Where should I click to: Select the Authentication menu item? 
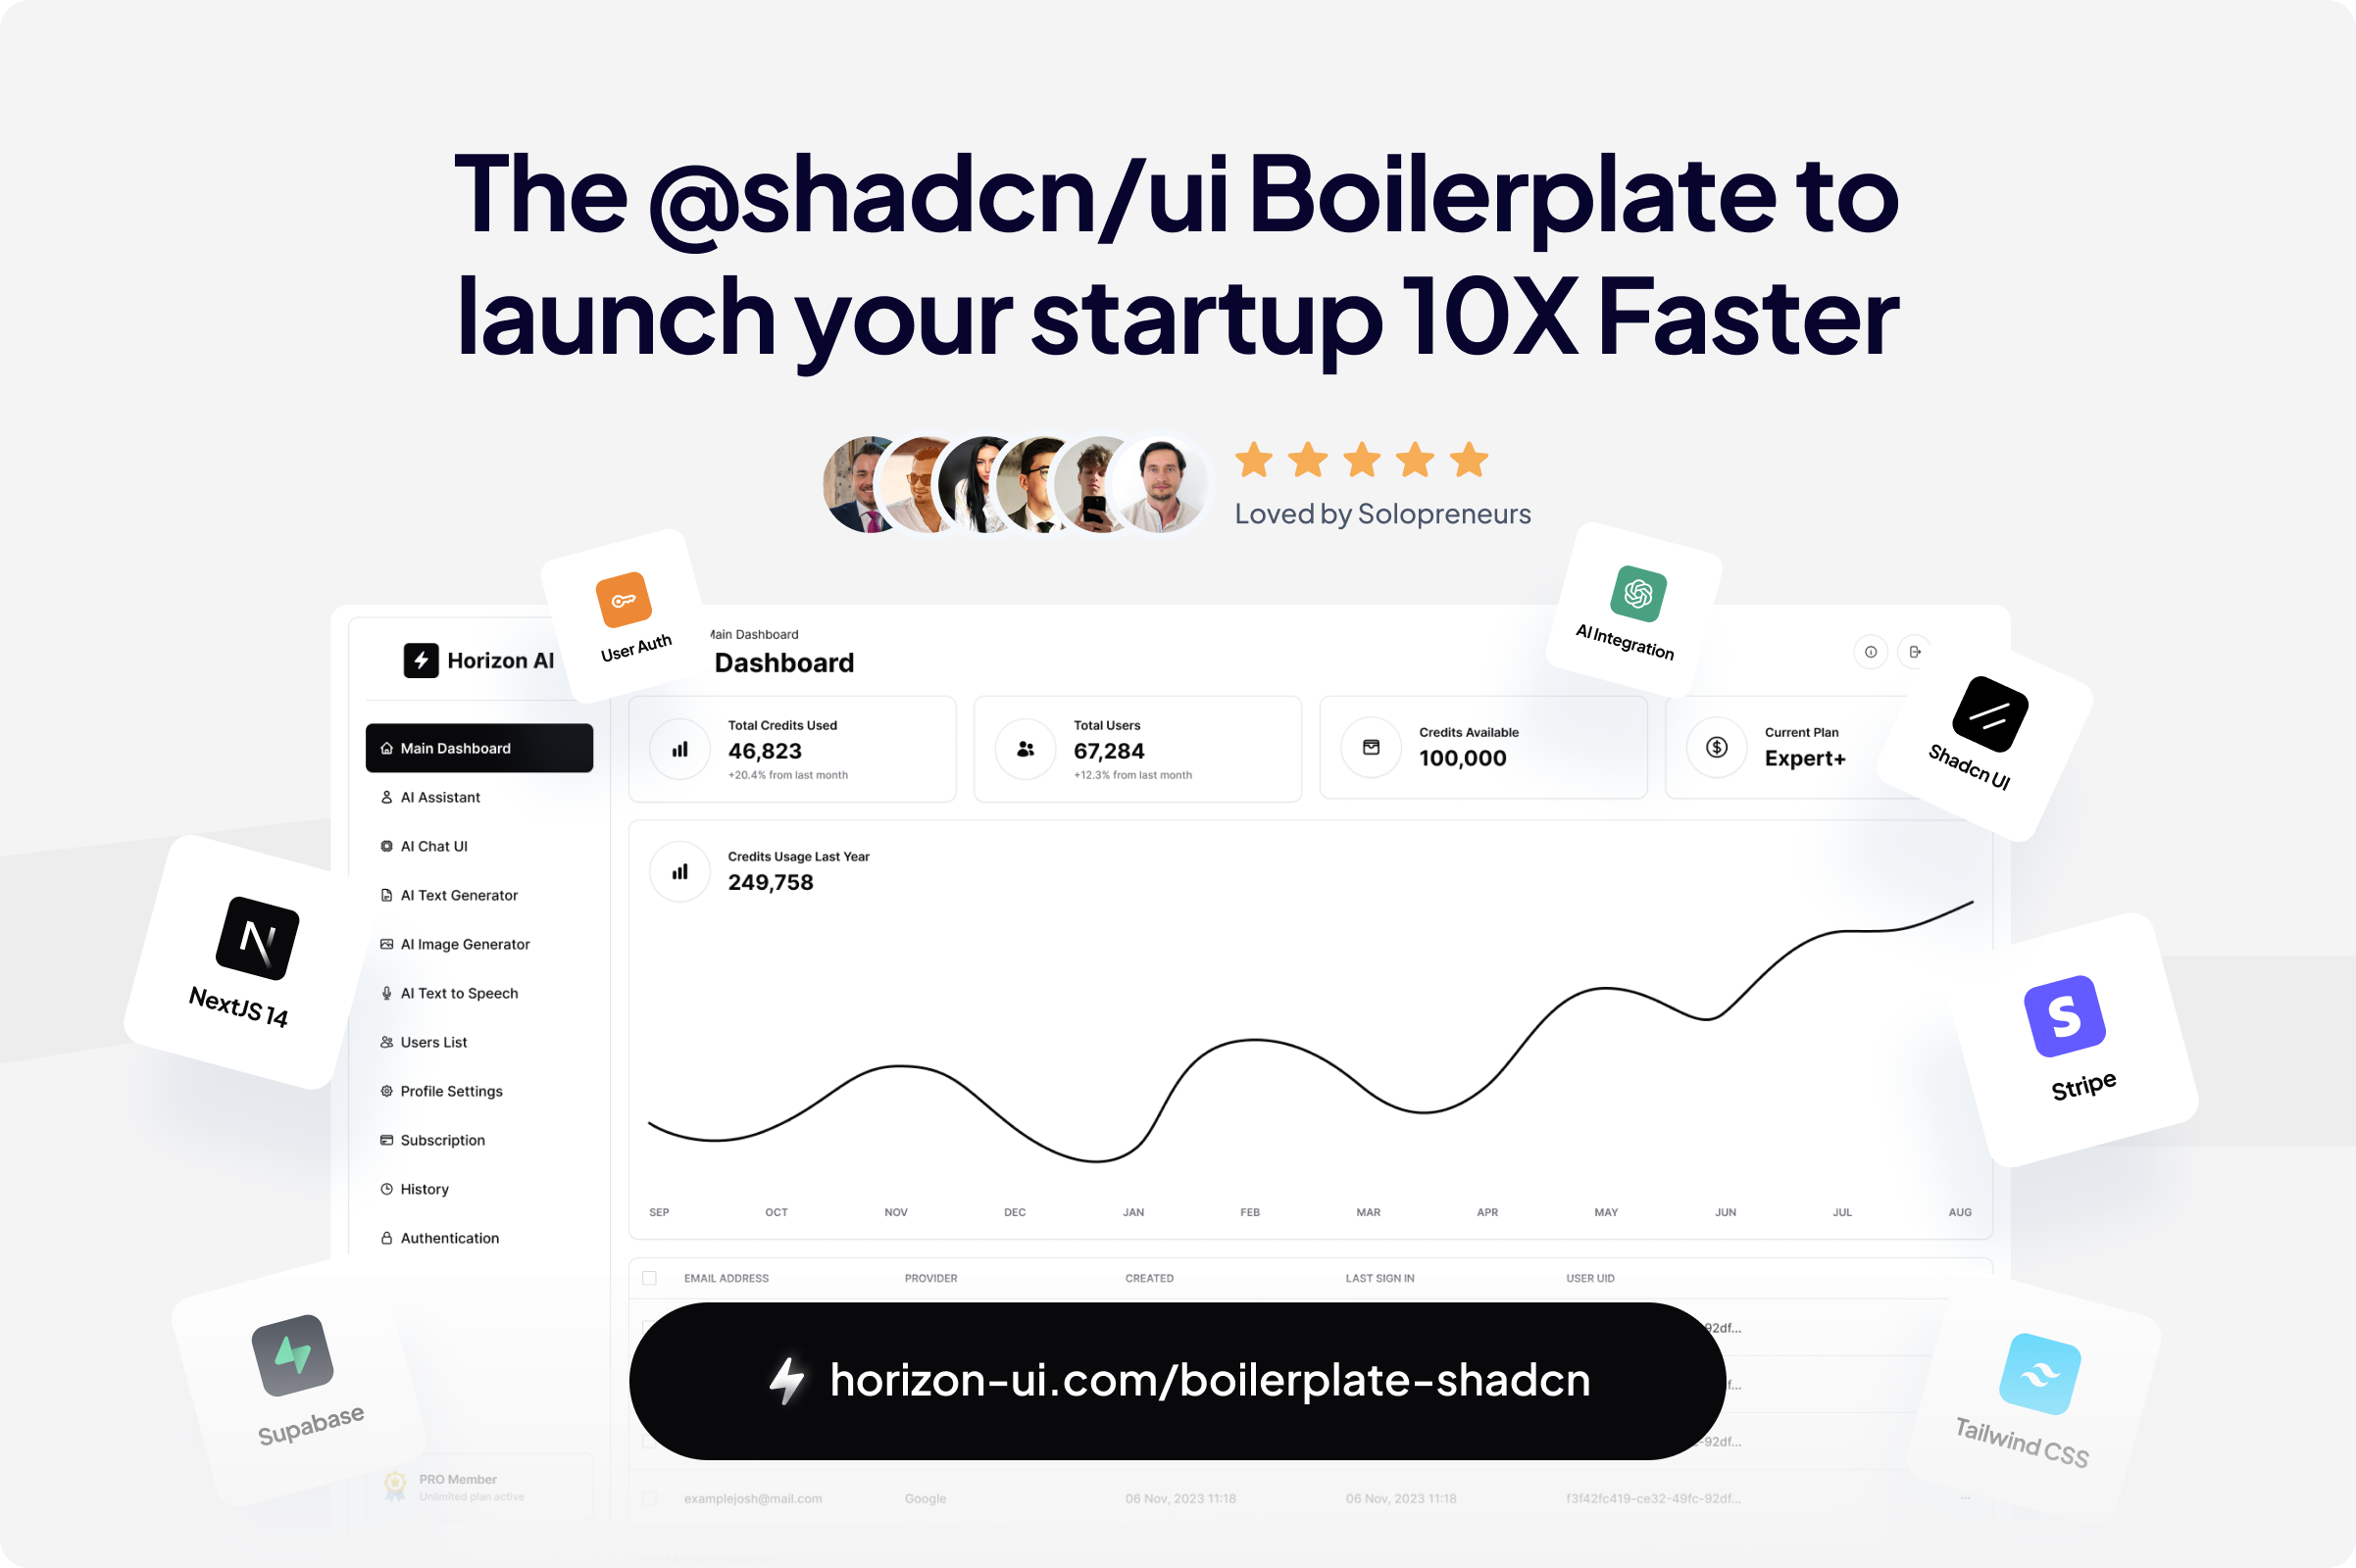[450, 1237]
